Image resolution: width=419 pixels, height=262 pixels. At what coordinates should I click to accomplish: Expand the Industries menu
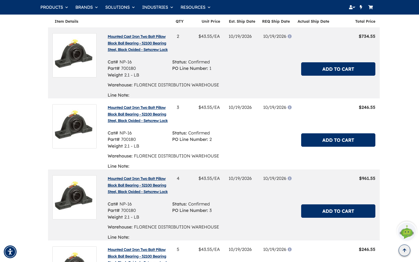tap(157, 7)
